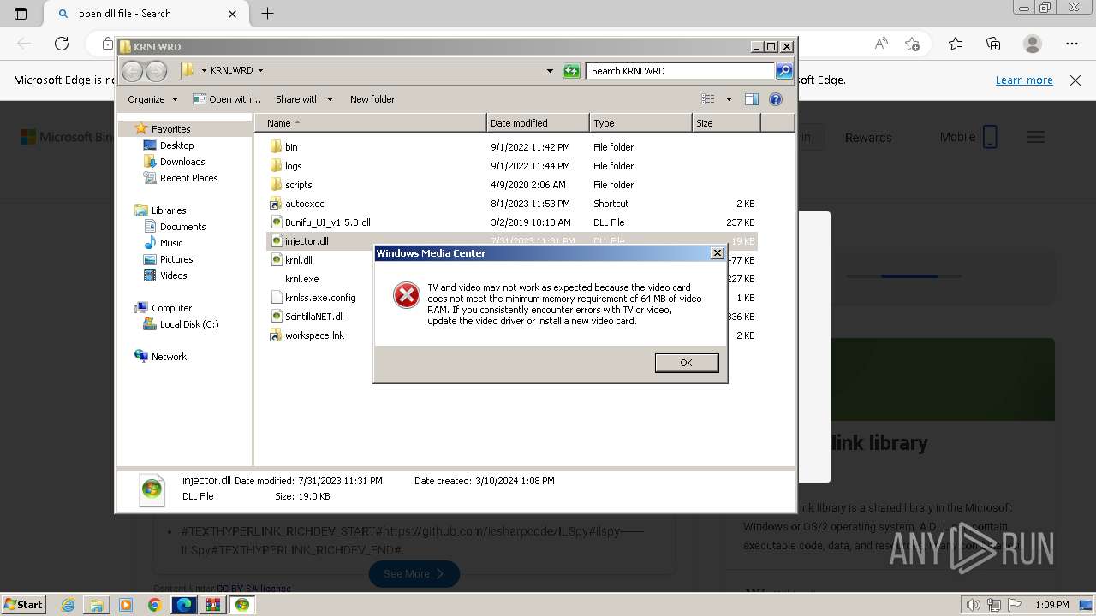
Task: Change the view with the views icon
Action: 708,99
